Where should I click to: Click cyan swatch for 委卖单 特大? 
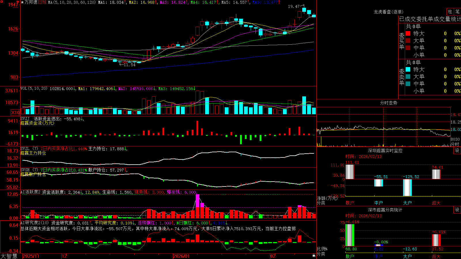(408, 69)
